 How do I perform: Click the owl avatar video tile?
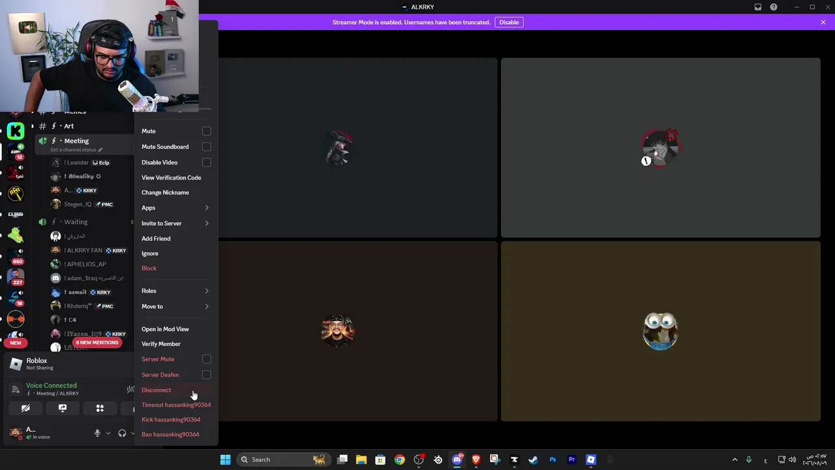pyautogui.click(x=660, y=331)
